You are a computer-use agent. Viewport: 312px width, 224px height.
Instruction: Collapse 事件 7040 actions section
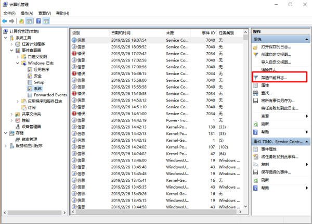[307, 142]
